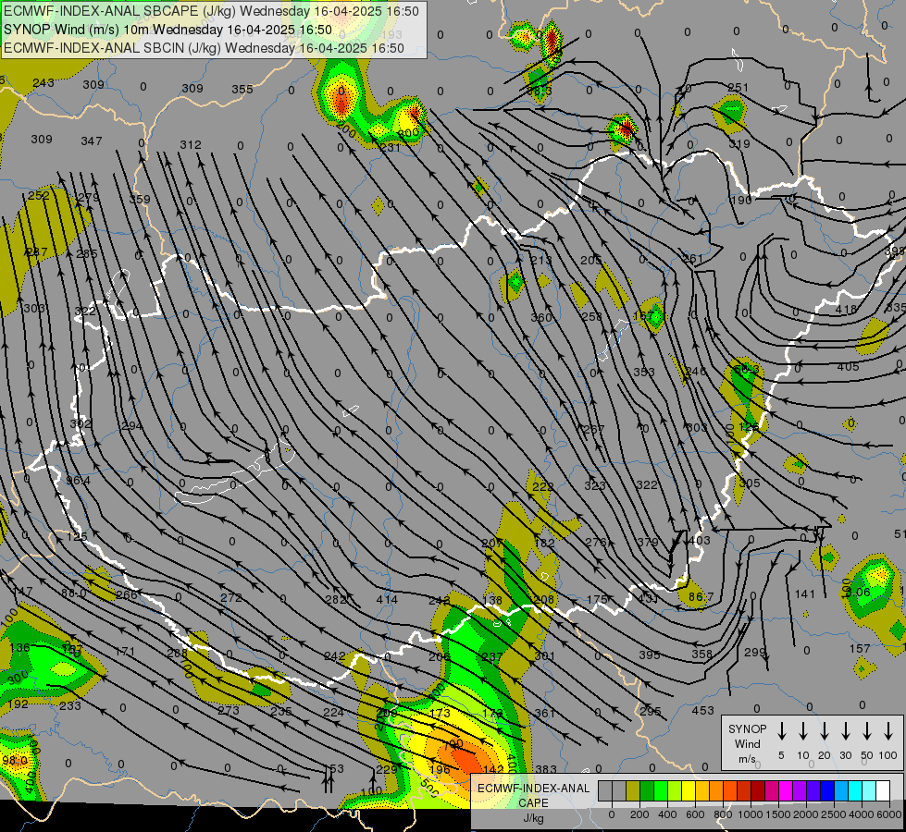
Task: Pick the cyan CAPE legend swatch
Action: coord(856,790)
